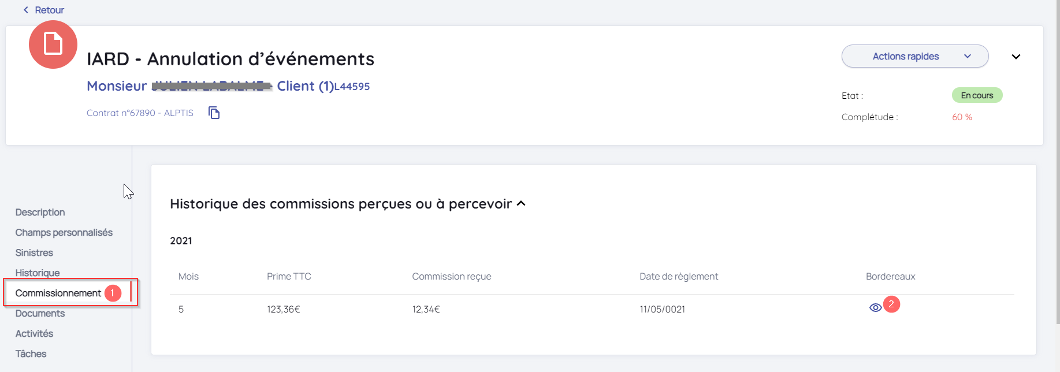The image size is (1060, 372).
Task: Select the Commissionnement menu item
Action: [x=58, y=293]
